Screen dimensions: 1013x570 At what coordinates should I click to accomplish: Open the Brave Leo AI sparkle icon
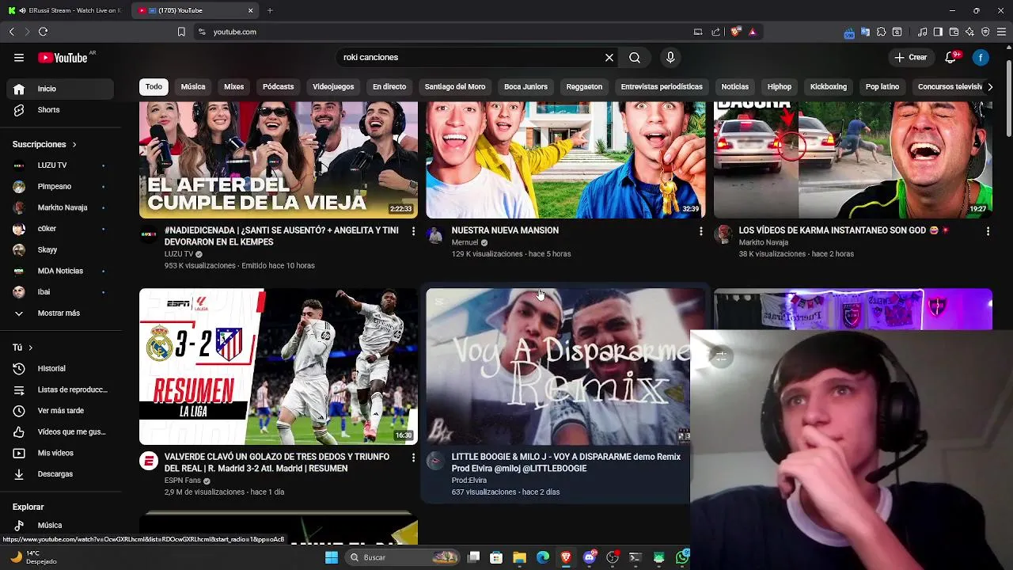[969, 32]
